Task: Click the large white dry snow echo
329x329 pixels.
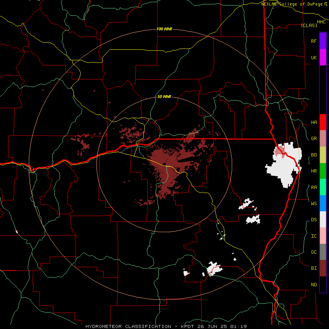Action: tap(284, 165)
